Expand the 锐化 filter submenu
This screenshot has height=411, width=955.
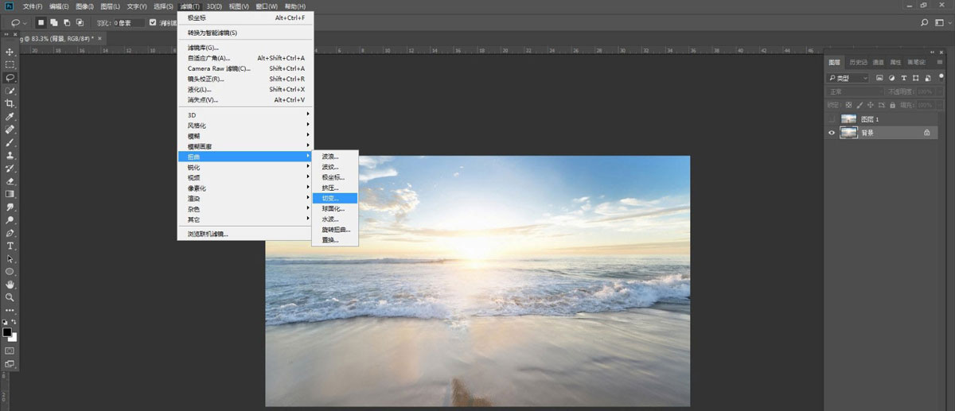pos(246,167)
